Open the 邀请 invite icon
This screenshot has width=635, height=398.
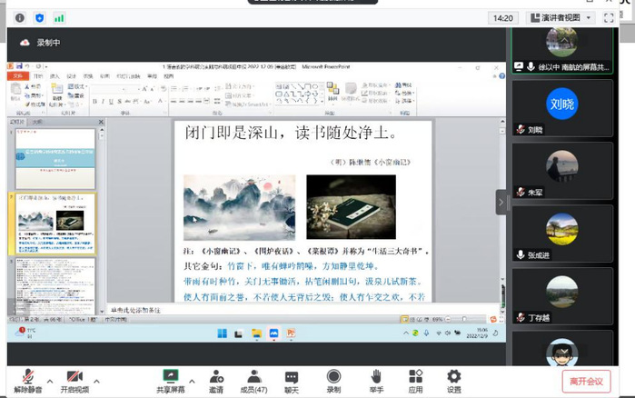point(216,376)
